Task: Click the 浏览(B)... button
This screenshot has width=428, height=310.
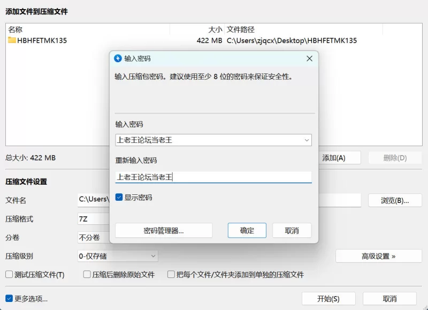Action: (395, 200)
